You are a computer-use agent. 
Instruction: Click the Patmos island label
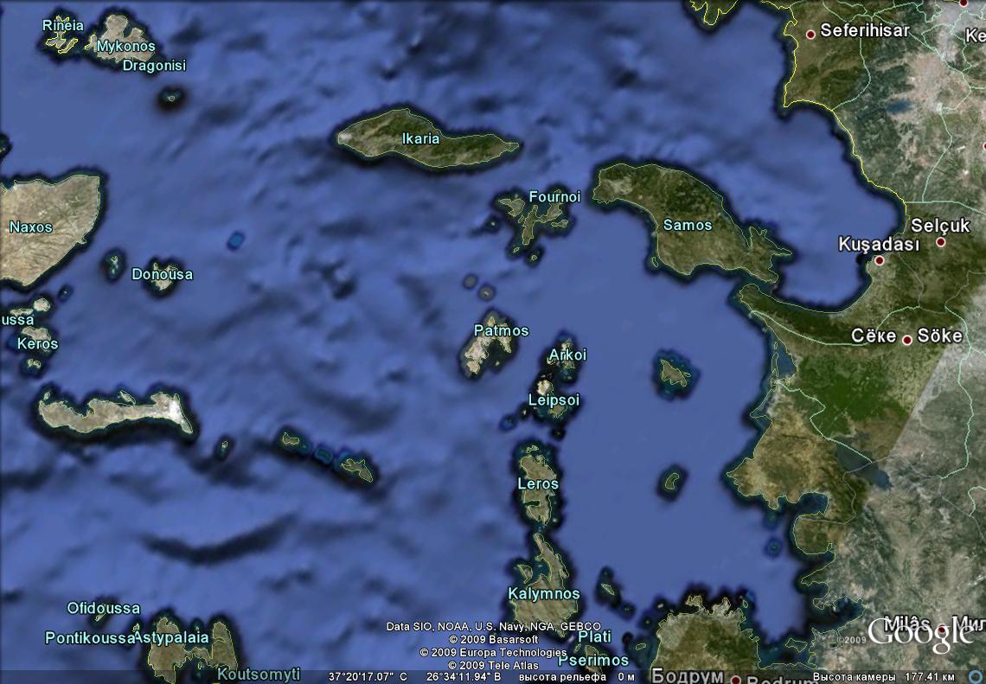[x=501, y=330]
